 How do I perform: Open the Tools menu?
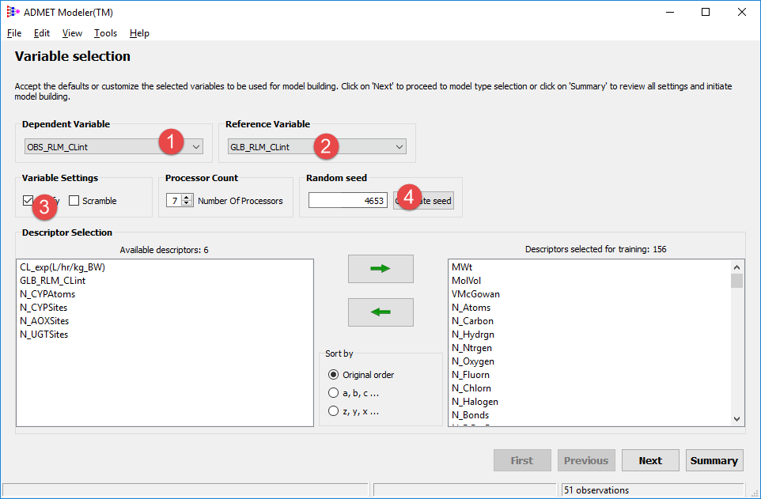[x=105, y=33]
